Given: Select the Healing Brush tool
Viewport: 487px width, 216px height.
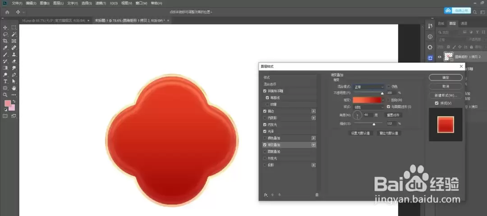Looking at the screenshot, I should pos(14,48).
